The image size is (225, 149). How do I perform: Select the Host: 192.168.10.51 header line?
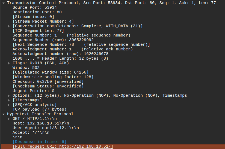41,123
